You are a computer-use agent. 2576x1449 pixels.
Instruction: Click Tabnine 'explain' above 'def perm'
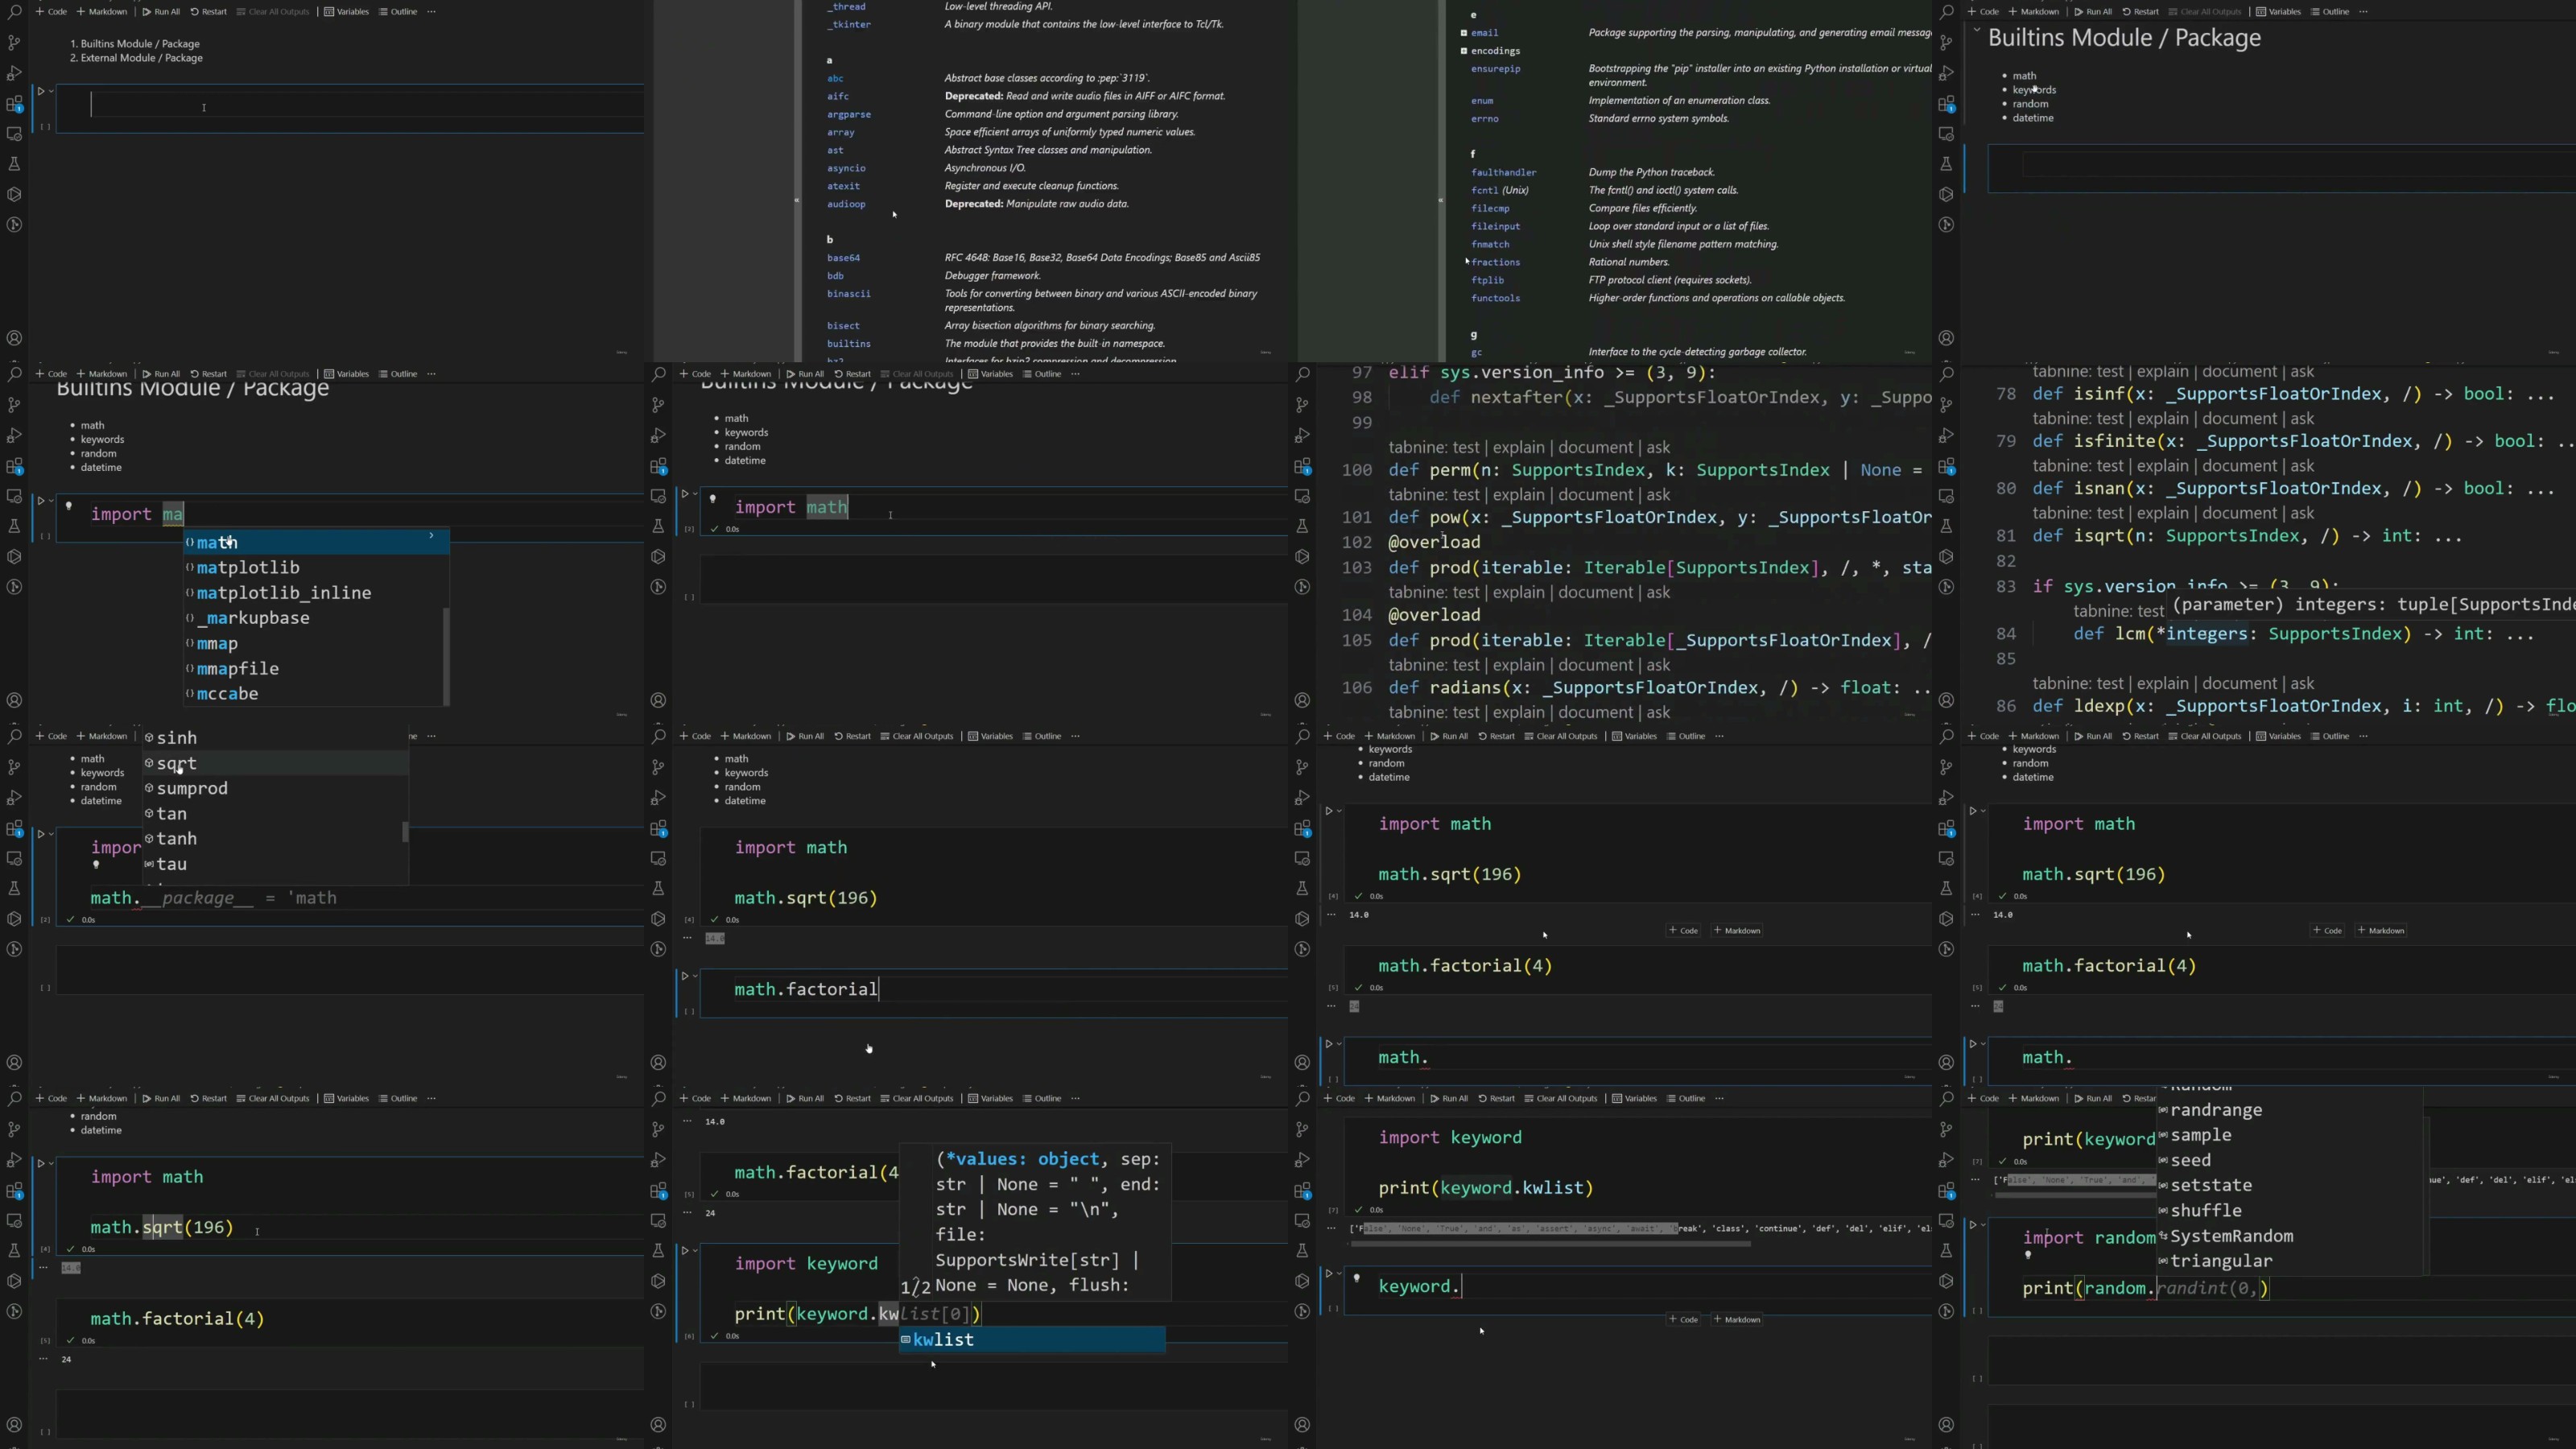tap(1518, 448)
